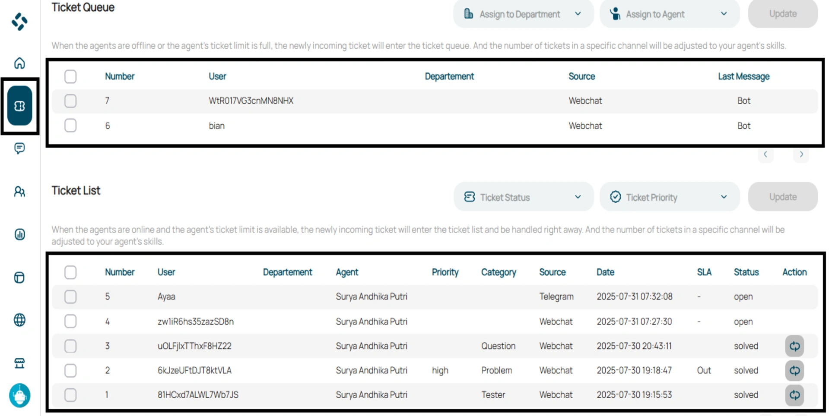Viewport: 829px width, 416px height.
Task: Click reopen action icon for ticket 3
Action: click(794, 346)
